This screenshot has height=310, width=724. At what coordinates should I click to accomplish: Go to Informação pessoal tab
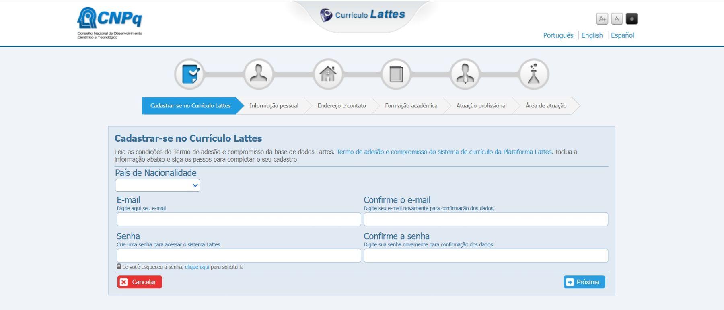(274, 106)
